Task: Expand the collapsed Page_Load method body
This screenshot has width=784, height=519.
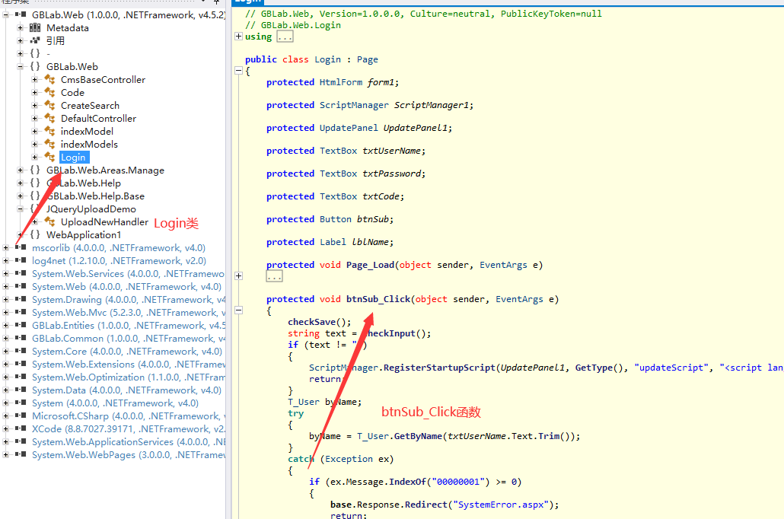Action: tap(240, 275)
